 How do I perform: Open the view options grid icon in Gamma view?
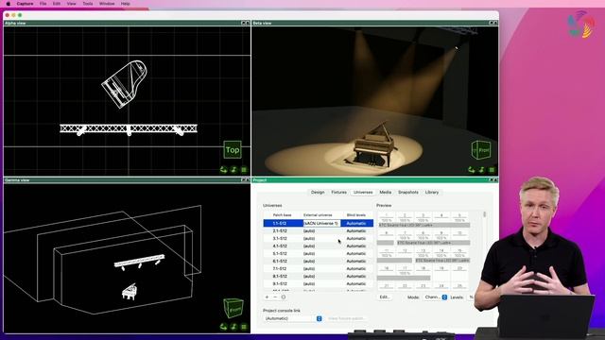pos(244,327)
